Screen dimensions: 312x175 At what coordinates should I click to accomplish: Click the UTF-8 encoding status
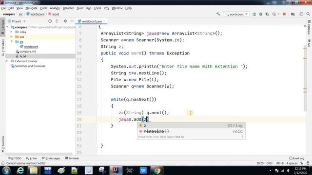pos(279,163)
